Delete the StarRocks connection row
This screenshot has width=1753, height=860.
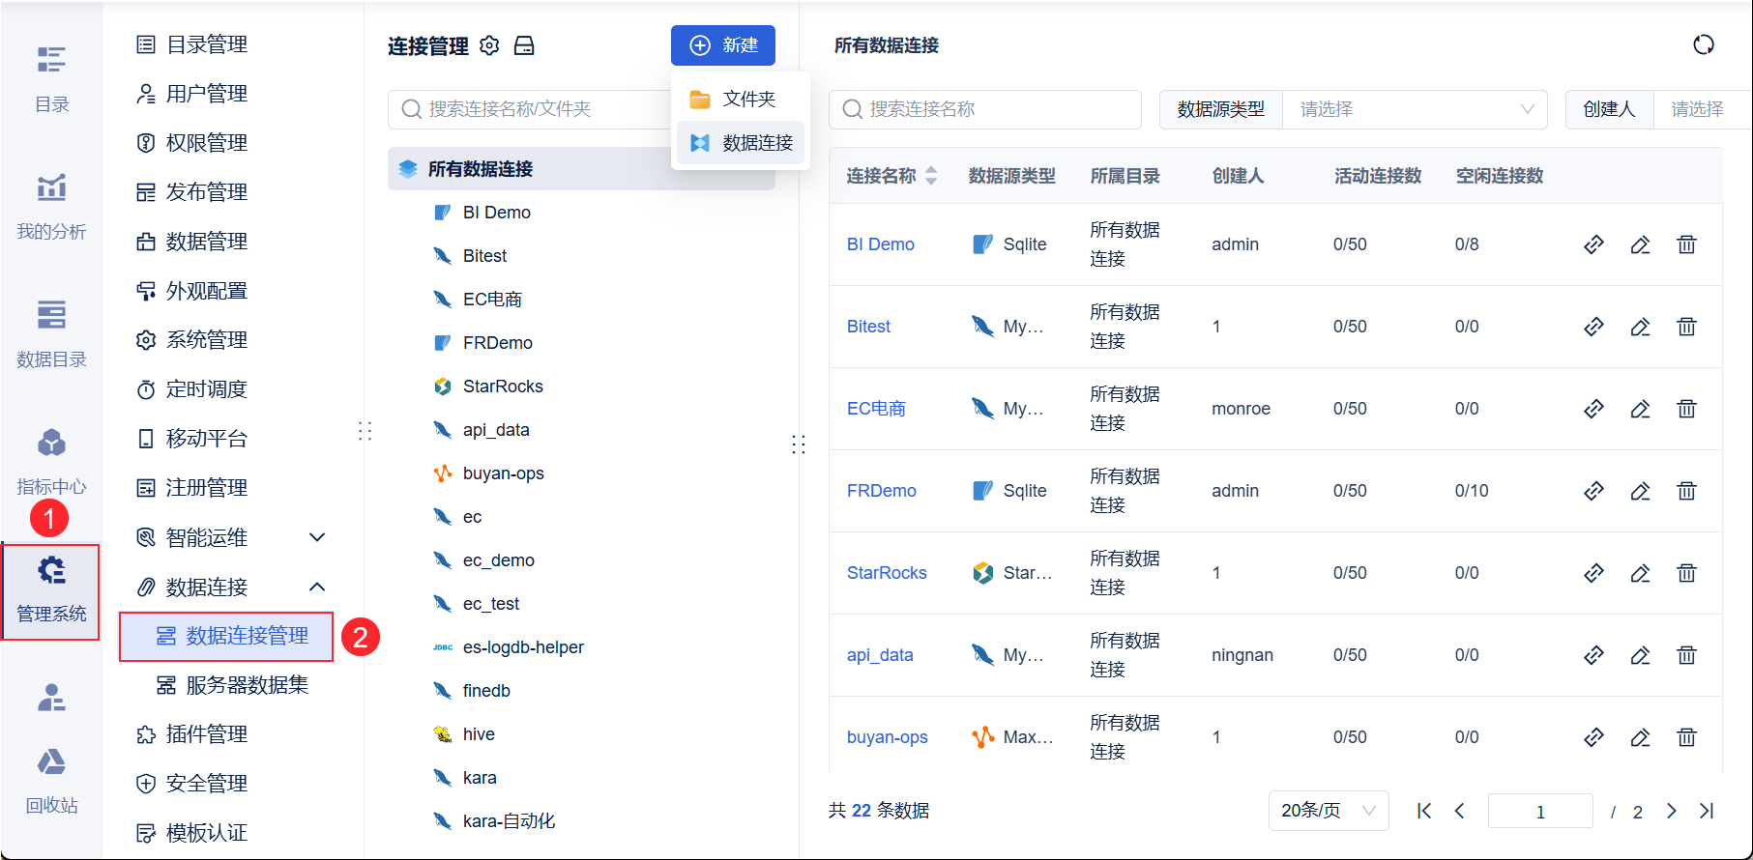(1686, 573)
